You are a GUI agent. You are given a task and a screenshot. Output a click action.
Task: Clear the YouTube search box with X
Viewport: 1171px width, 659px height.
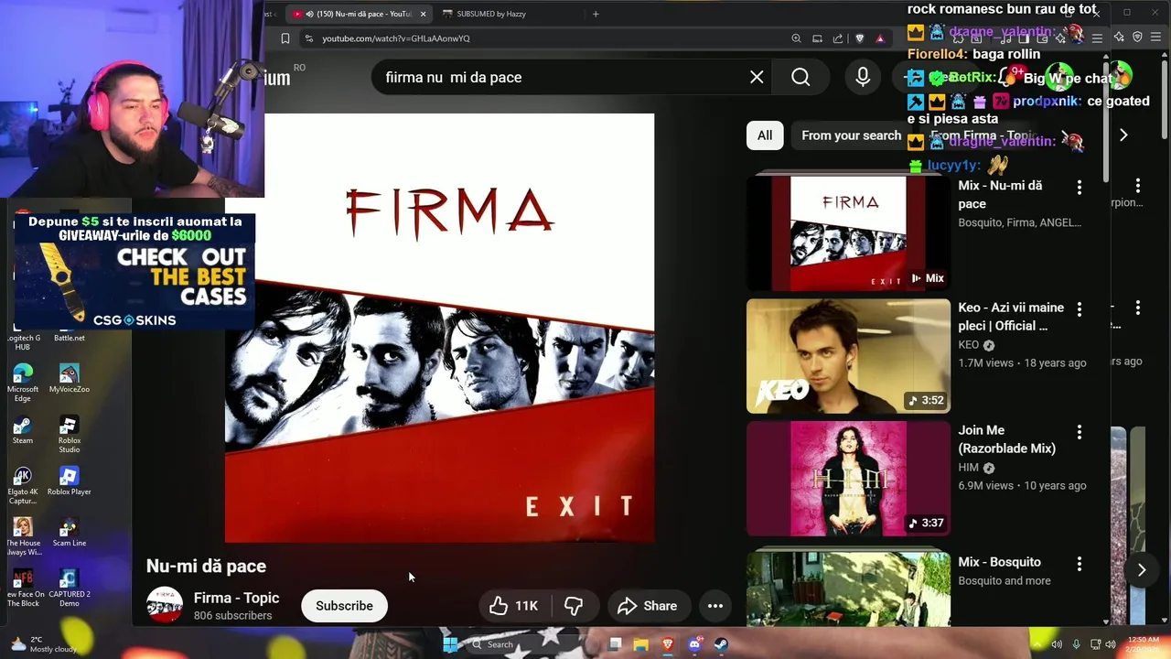click(x=757, y=78)
